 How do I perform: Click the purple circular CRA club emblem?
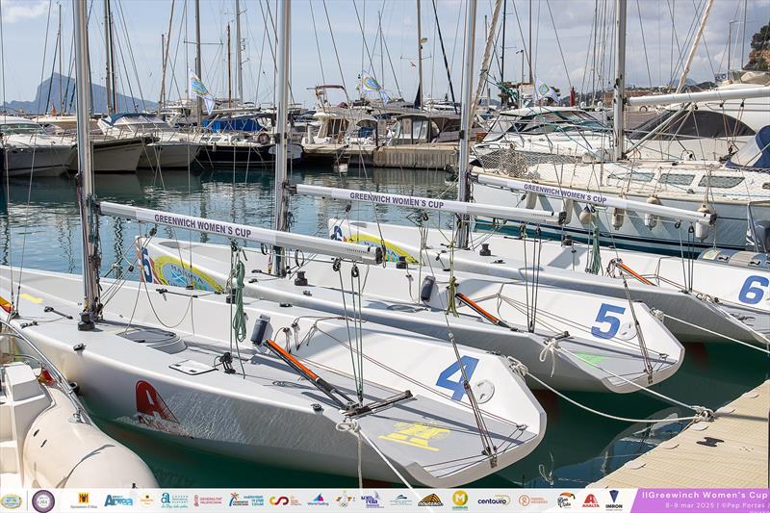click(x=43, y=500)
